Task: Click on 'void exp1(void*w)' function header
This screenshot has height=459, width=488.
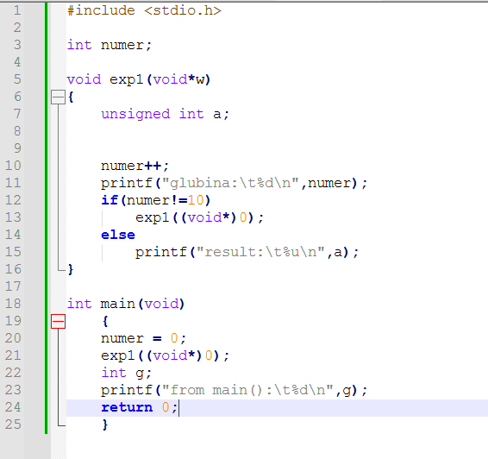Action: (x=139, y=79)
